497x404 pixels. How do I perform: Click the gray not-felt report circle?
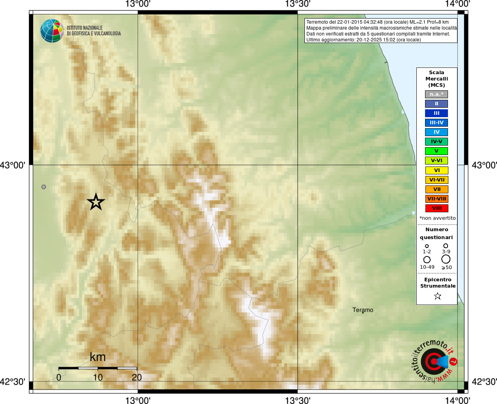(43, 187)
